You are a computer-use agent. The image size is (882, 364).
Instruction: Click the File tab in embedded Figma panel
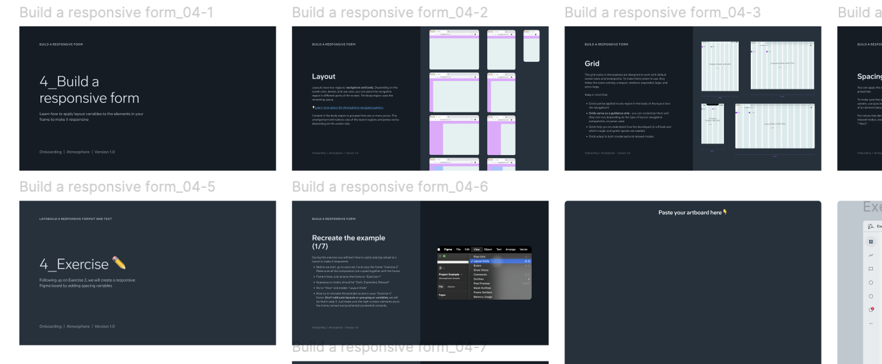[x=441, y=287]
